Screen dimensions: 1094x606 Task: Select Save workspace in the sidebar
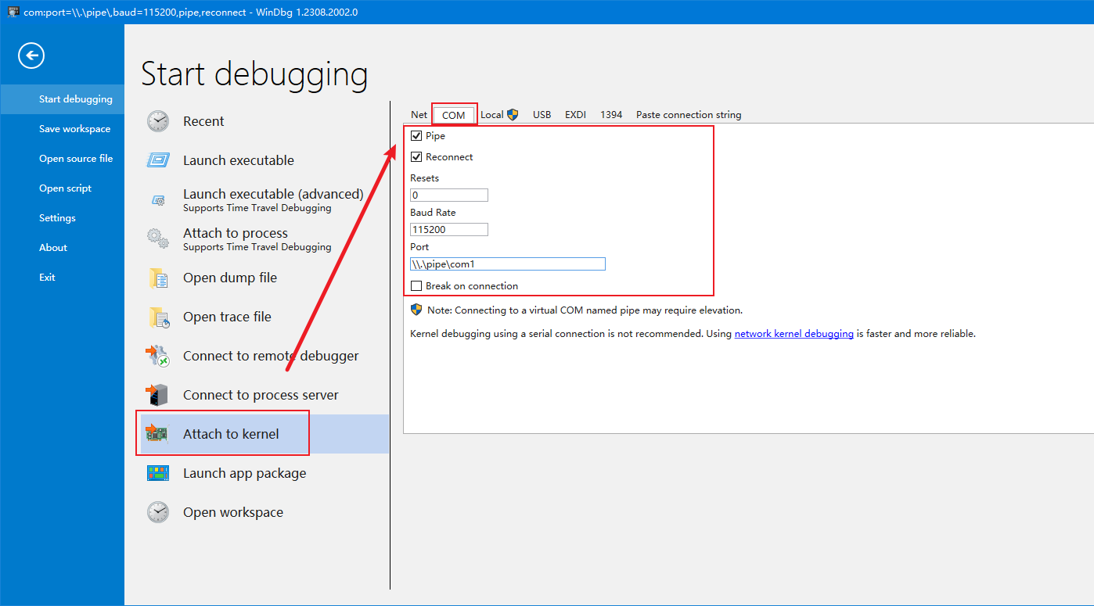pos(74,129)
